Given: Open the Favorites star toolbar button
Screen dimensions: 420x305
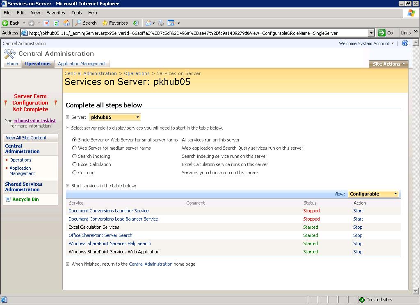Looking at the screenshot, I should [115, 23].
